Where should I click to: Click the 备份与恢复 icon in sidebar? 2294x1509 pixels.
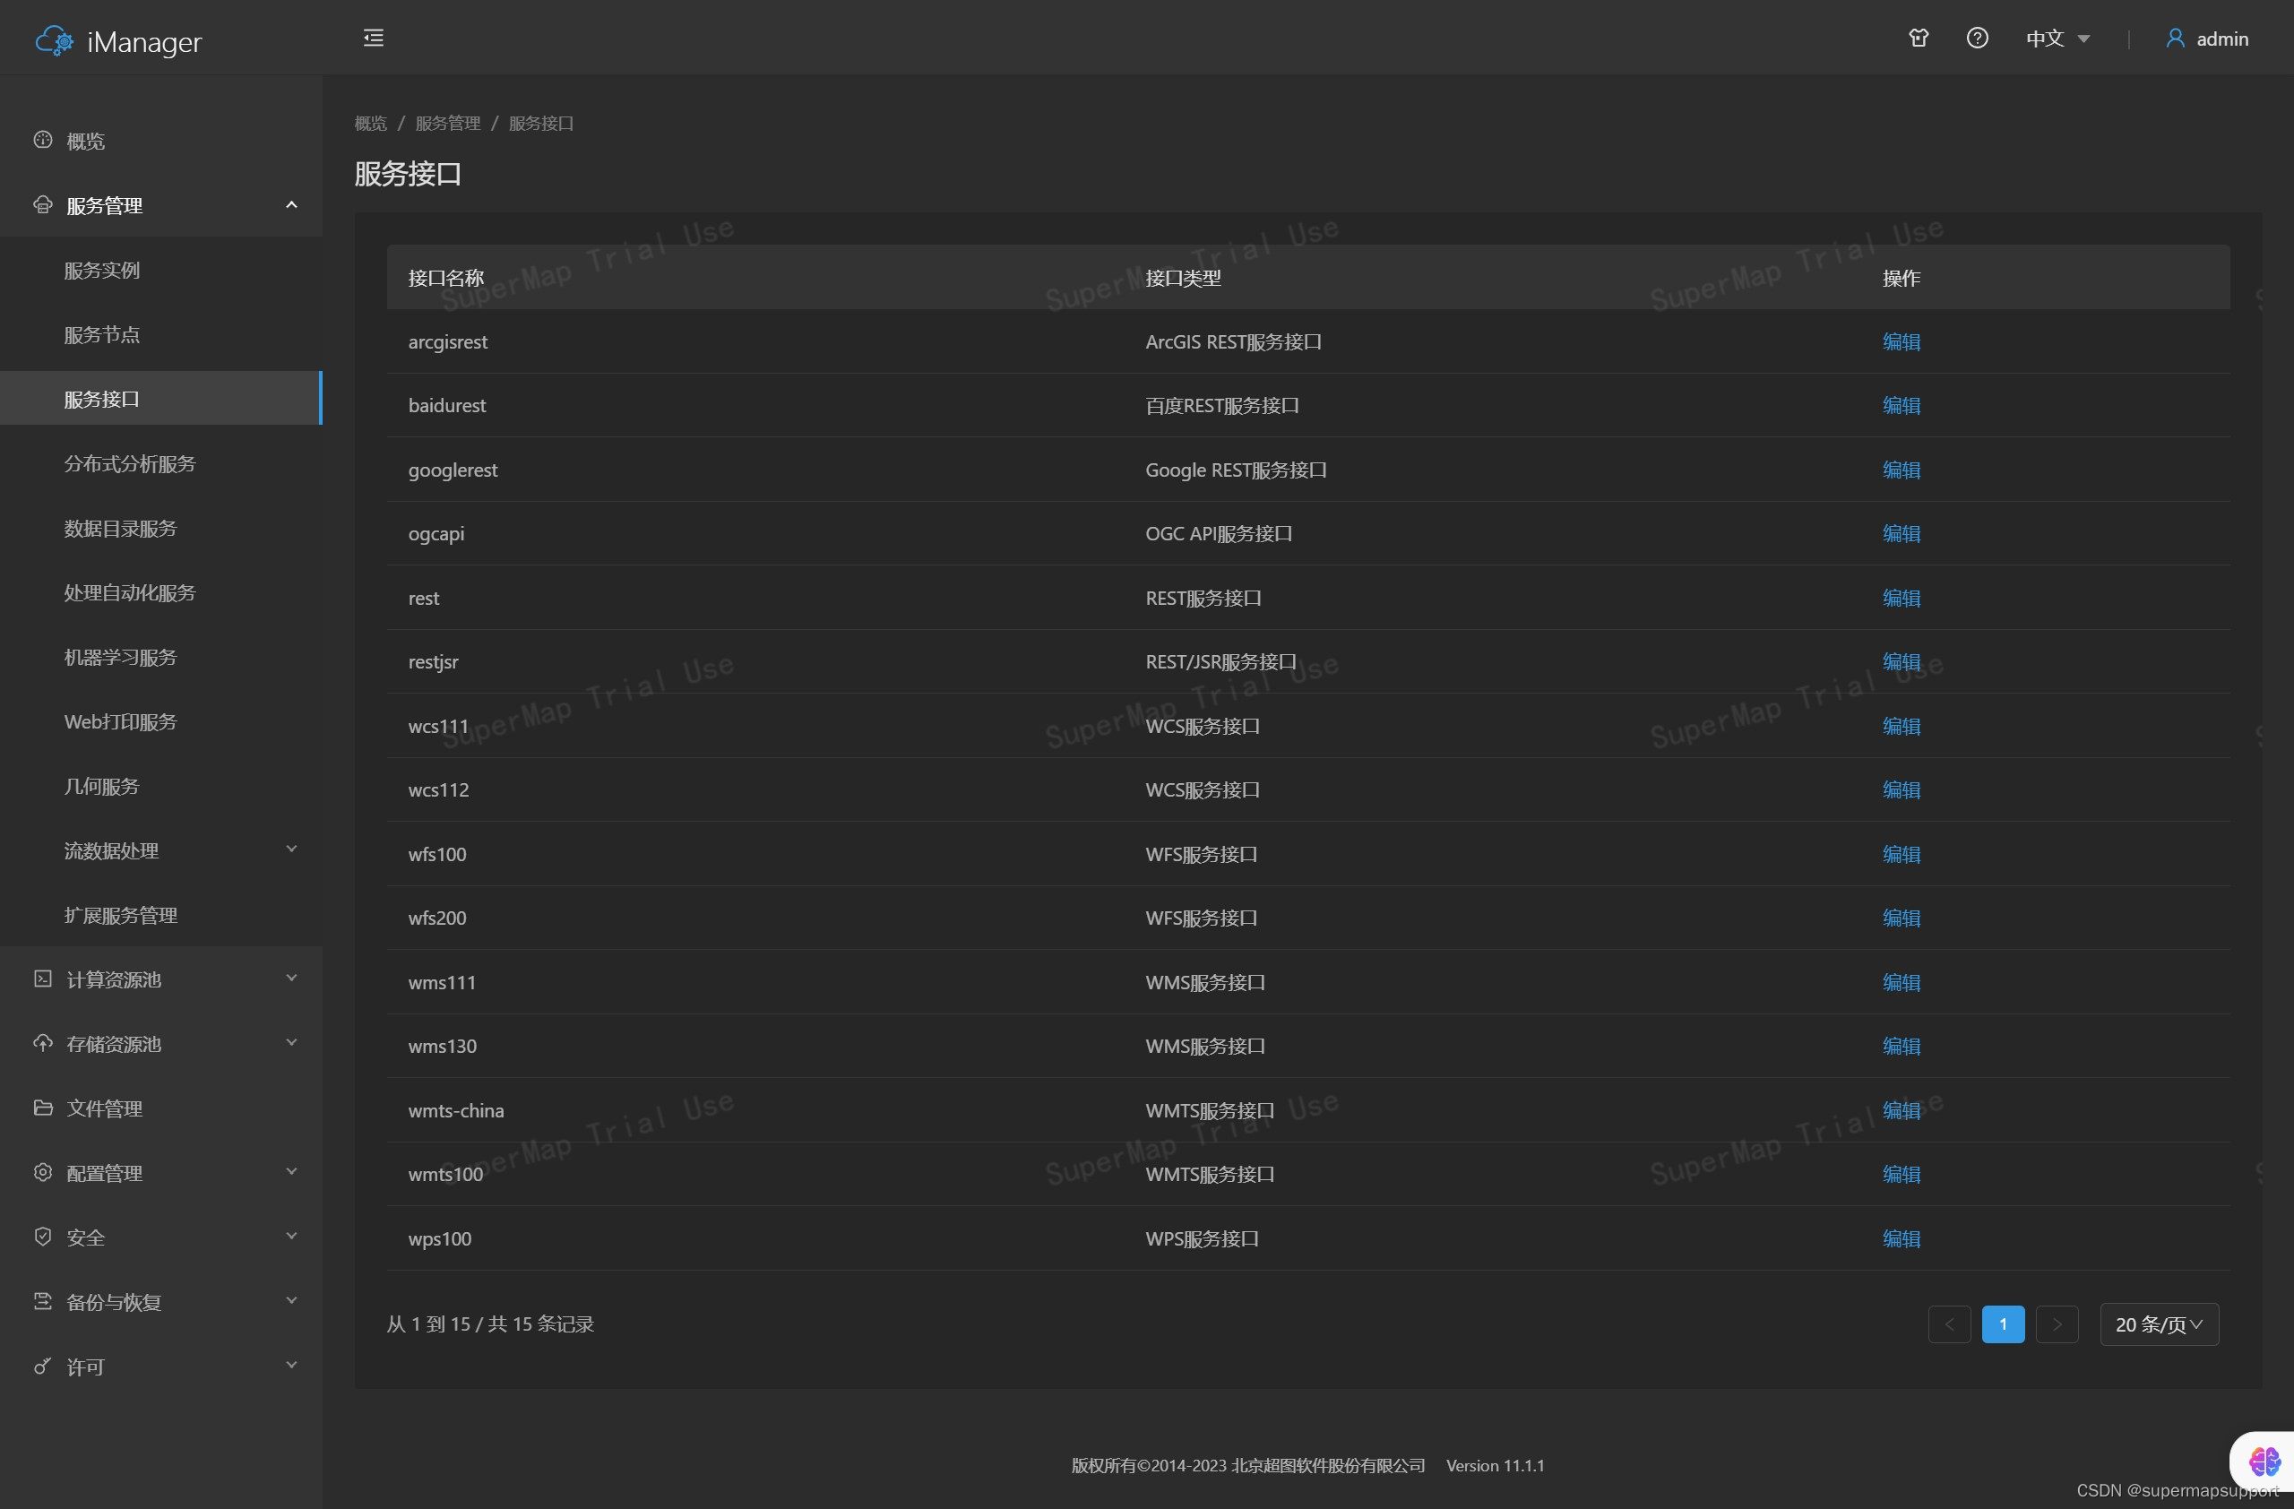pyautogui.click(x=42, y=1301)
